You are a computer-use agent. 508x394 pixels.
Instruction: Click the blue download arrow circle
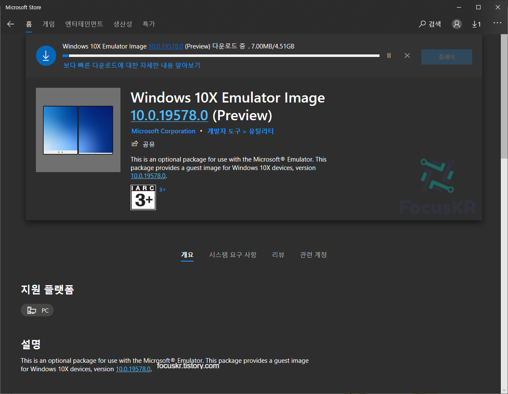[x=46, y=56]
